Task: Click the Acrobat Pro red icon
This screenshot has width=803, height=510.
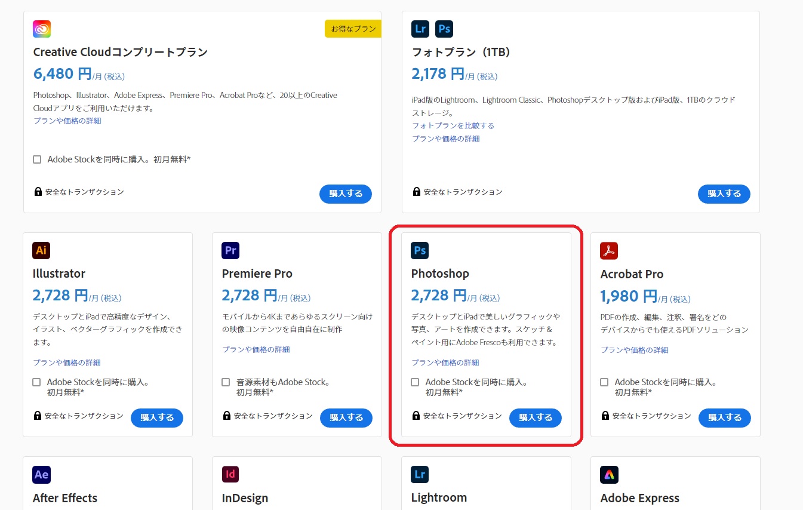Action: (609, 251)
